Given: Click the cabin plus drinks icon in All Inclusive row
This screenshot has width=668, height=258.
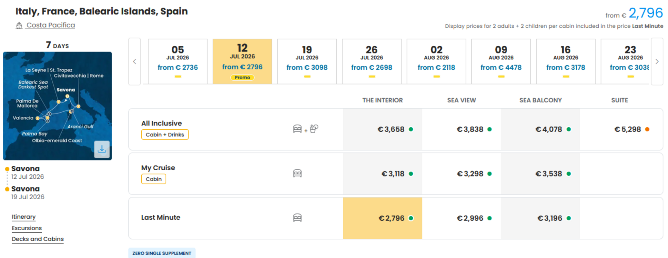Looking at the screenshot, I should [305, 129].
